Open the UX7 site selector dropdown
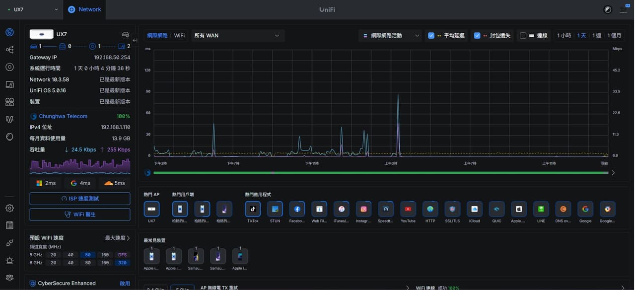Viewport: 635px width, 290px height. click(x=32, y=9)
